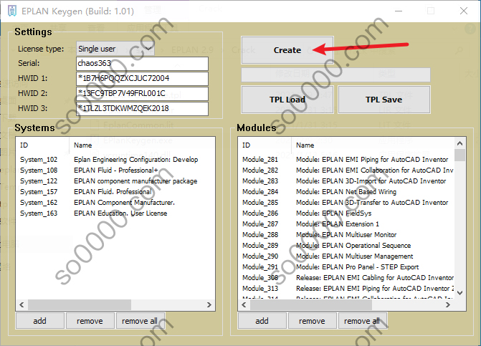The image size is (481, 346).
Task: Click the Systems list ID column header
Action: click(42, 145)
